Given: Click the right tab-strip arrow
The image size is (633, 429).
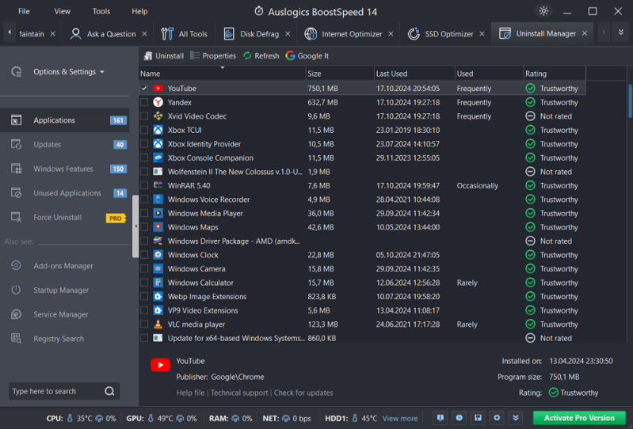Looking at the screenshot, I should coord(604,33).
